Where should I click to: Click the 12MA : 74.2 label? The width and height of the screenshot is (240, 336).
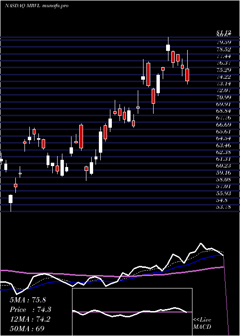pyautogui.click(x=30, y=319)
